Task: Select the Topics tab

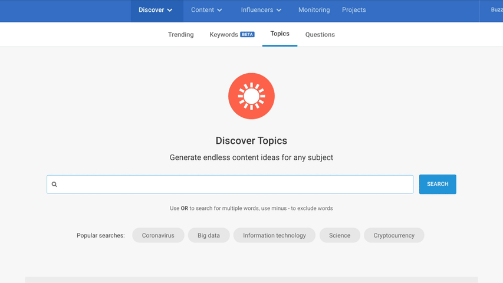Action: tap(280, 34)
